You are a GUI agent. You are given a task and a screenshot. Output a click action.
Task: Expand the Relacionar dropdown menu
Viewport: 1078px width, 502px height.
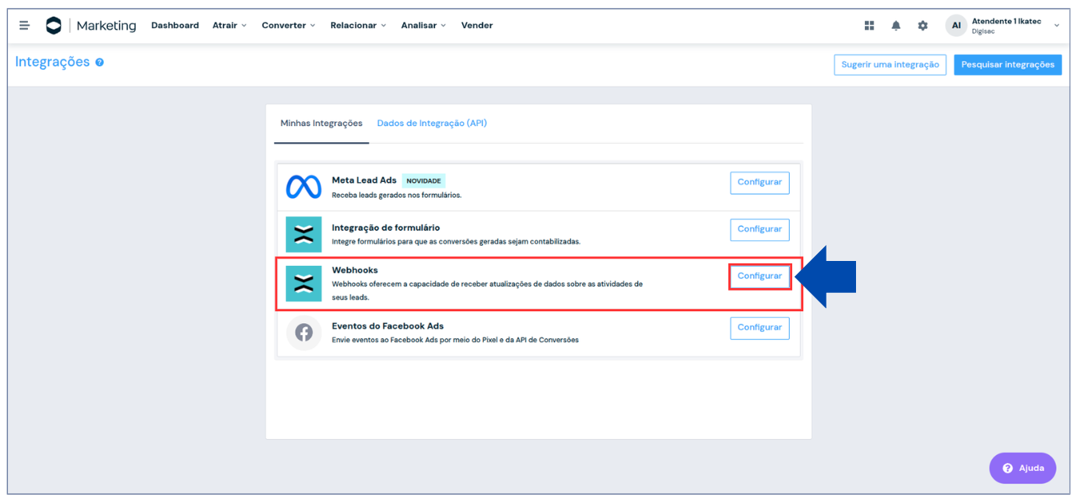click(x=358, y=26)
